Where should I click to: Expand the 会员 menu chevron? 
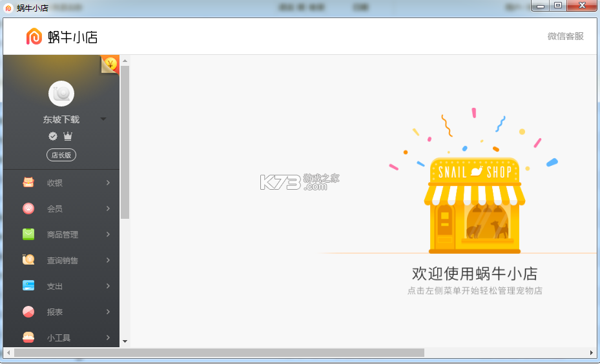tap(109, 208)
